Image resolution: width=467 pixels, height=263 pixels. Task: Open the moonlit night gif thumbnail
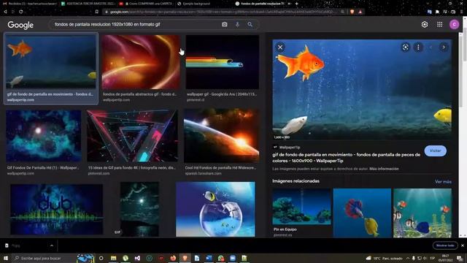(x=139, y=210)
